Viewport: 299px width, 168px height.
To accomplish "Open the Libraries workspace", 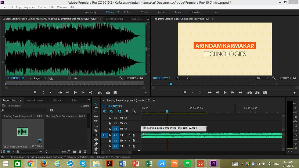I will (x=196, y=12).
